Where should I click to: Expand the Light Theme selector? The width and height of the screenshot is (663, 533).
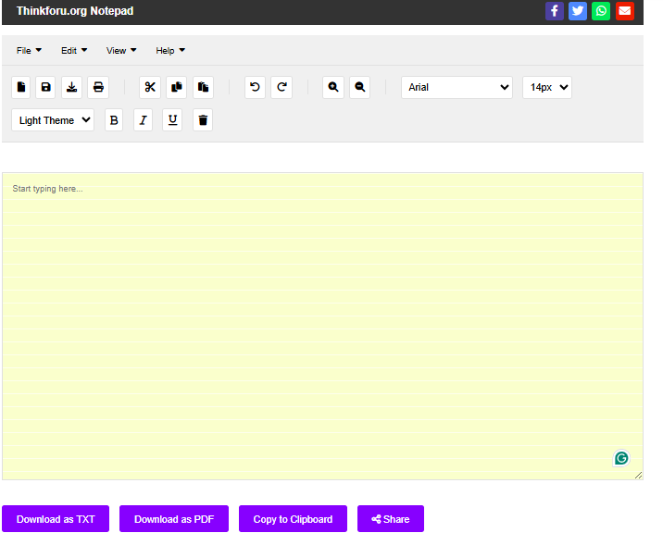tap(53, 120)
